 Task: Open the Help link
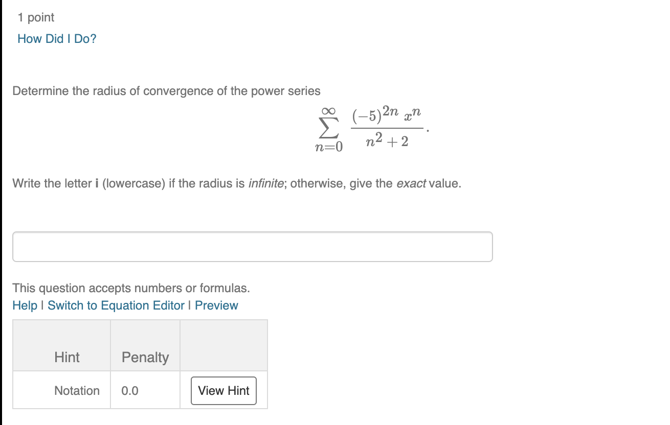click(25, 305)
